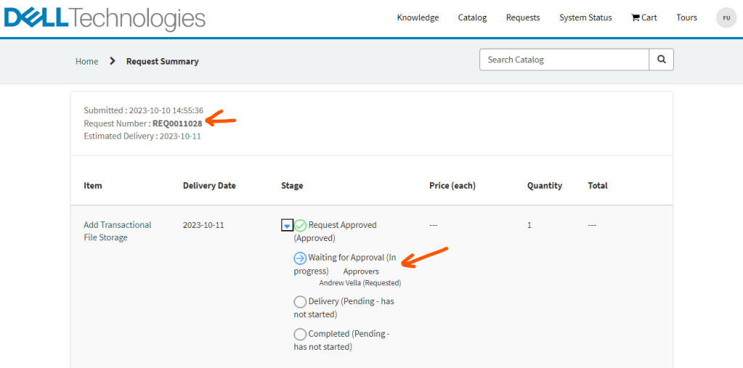Open the Tours menu
Image resolution: width=743 pixels, height=368 pixels.
[686, 17]
